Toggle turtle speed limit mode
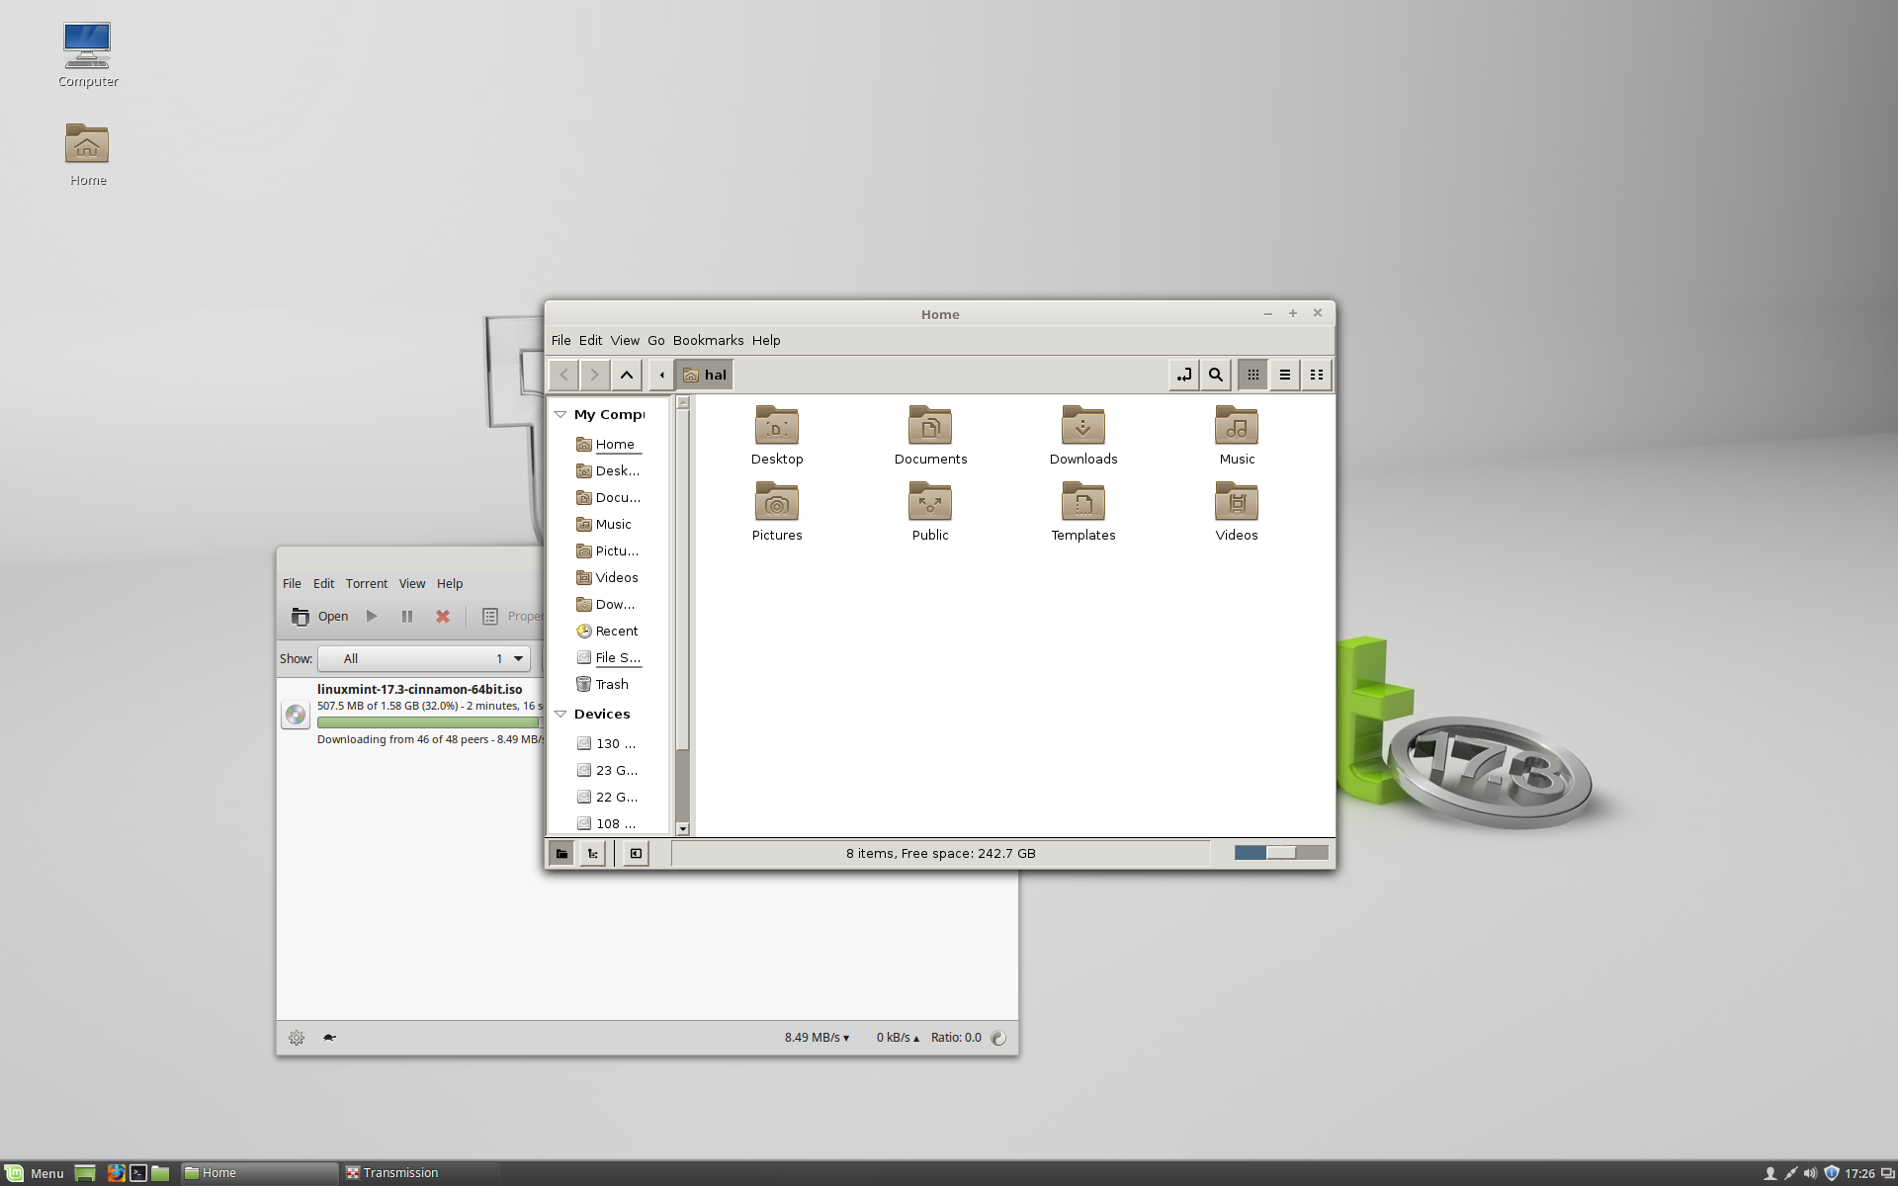 pyautogui.click(x=329, y=1038)
